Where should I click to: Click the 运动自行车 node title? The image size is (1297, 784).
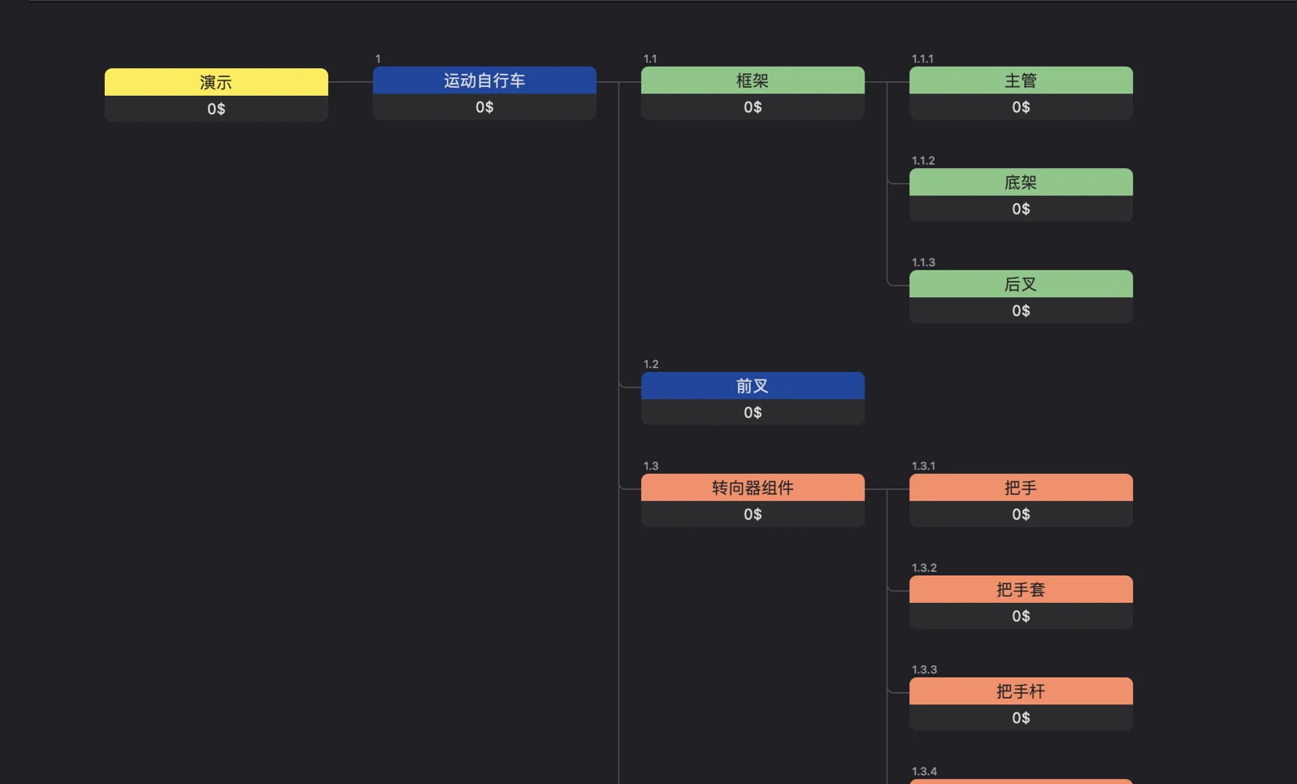(x=484, y=80)
